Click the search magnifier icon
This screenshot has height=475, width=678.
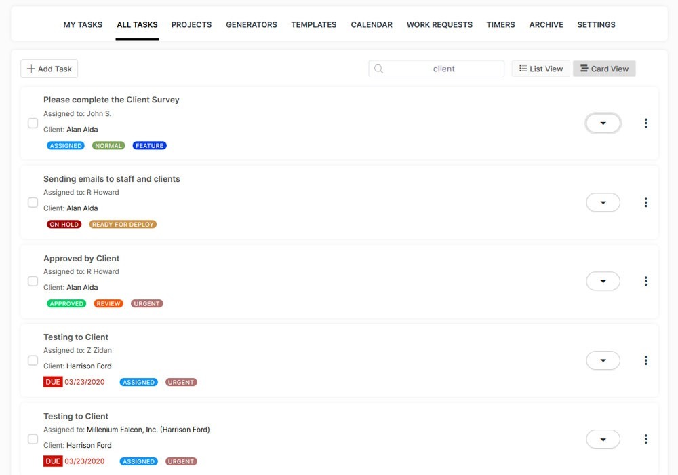pos(379,69)
